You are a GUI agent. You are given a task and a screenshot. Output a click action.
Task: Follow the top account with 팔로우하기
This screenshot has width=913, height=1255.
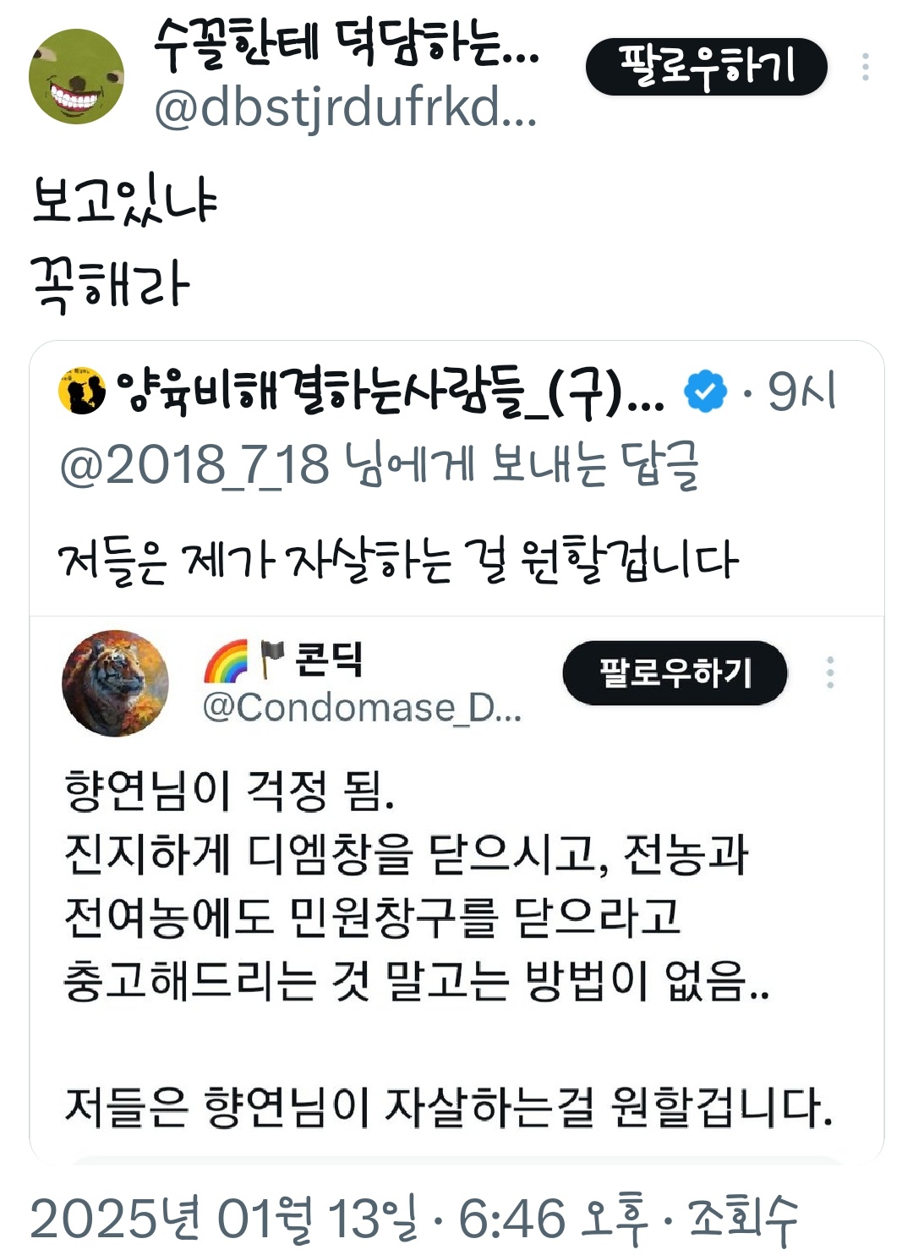(x=706, y=67)
